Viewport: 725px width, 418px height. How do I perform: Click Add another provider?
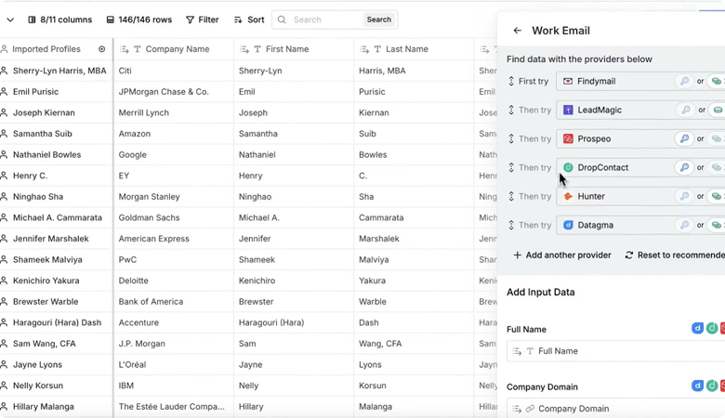[561, 255]
